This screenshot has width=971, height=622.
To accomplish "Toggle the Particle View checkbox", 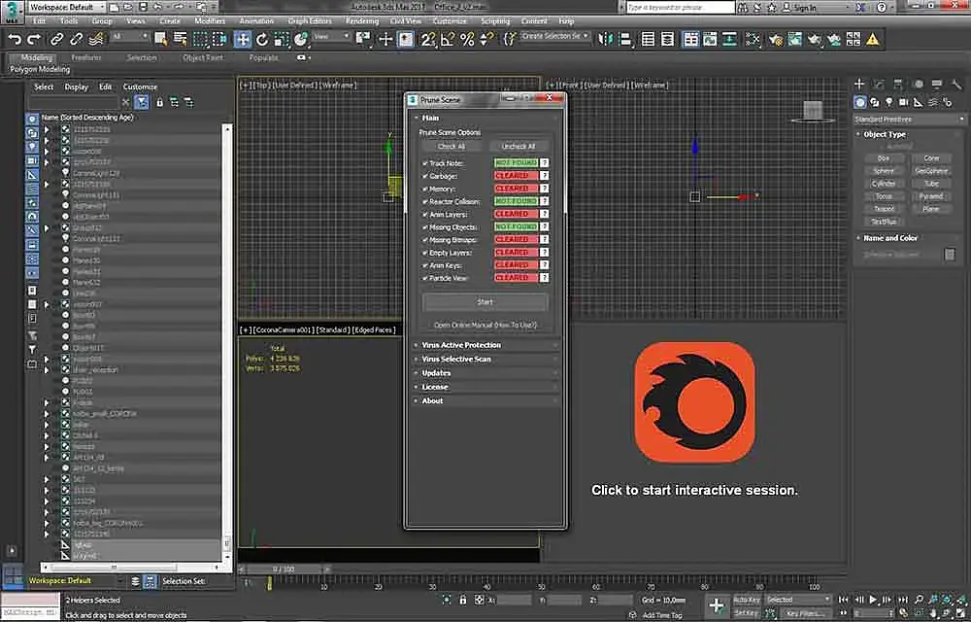I will coord(425,278).
